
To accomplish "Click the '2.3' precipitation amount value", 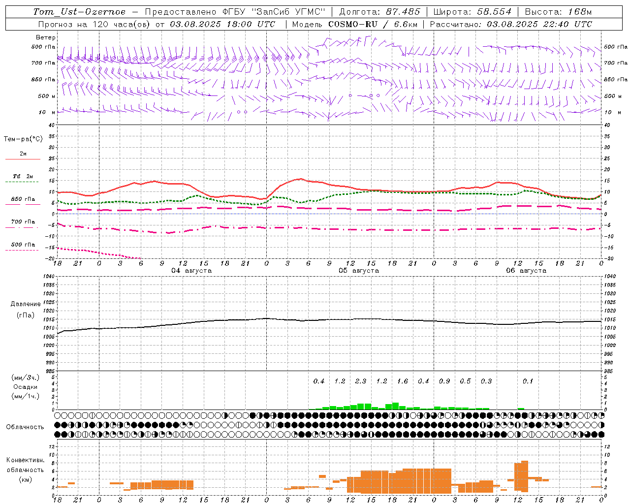I will click(x=361, y=381).
